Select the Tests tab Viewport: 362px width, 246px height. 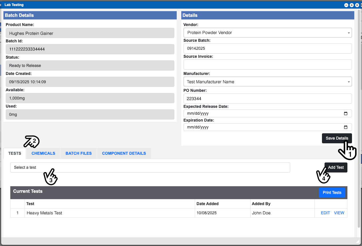15,153
